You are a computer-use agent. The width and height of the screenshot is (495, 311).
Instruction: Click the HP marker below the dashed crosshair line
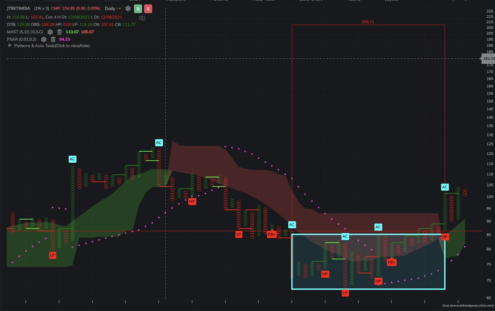pyautogui.click(x=192, y=201)
